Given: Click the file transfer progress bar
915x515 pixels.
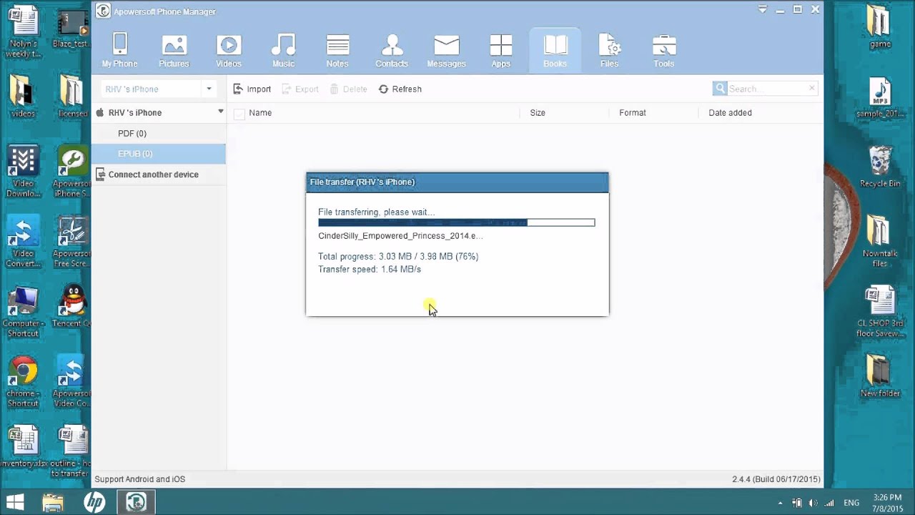Looking at the screenshot, I should pos(456,222).
